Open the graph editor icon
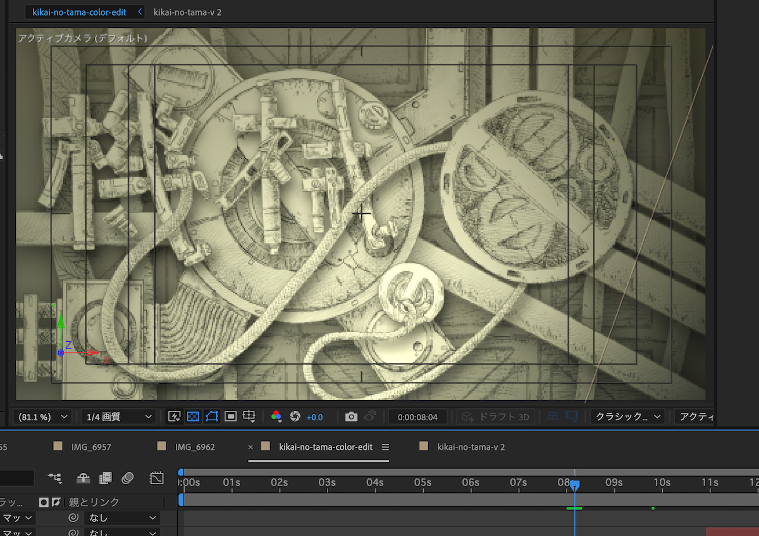The height and width of the screenshot is (536, 759). click(x=156, y=478)
